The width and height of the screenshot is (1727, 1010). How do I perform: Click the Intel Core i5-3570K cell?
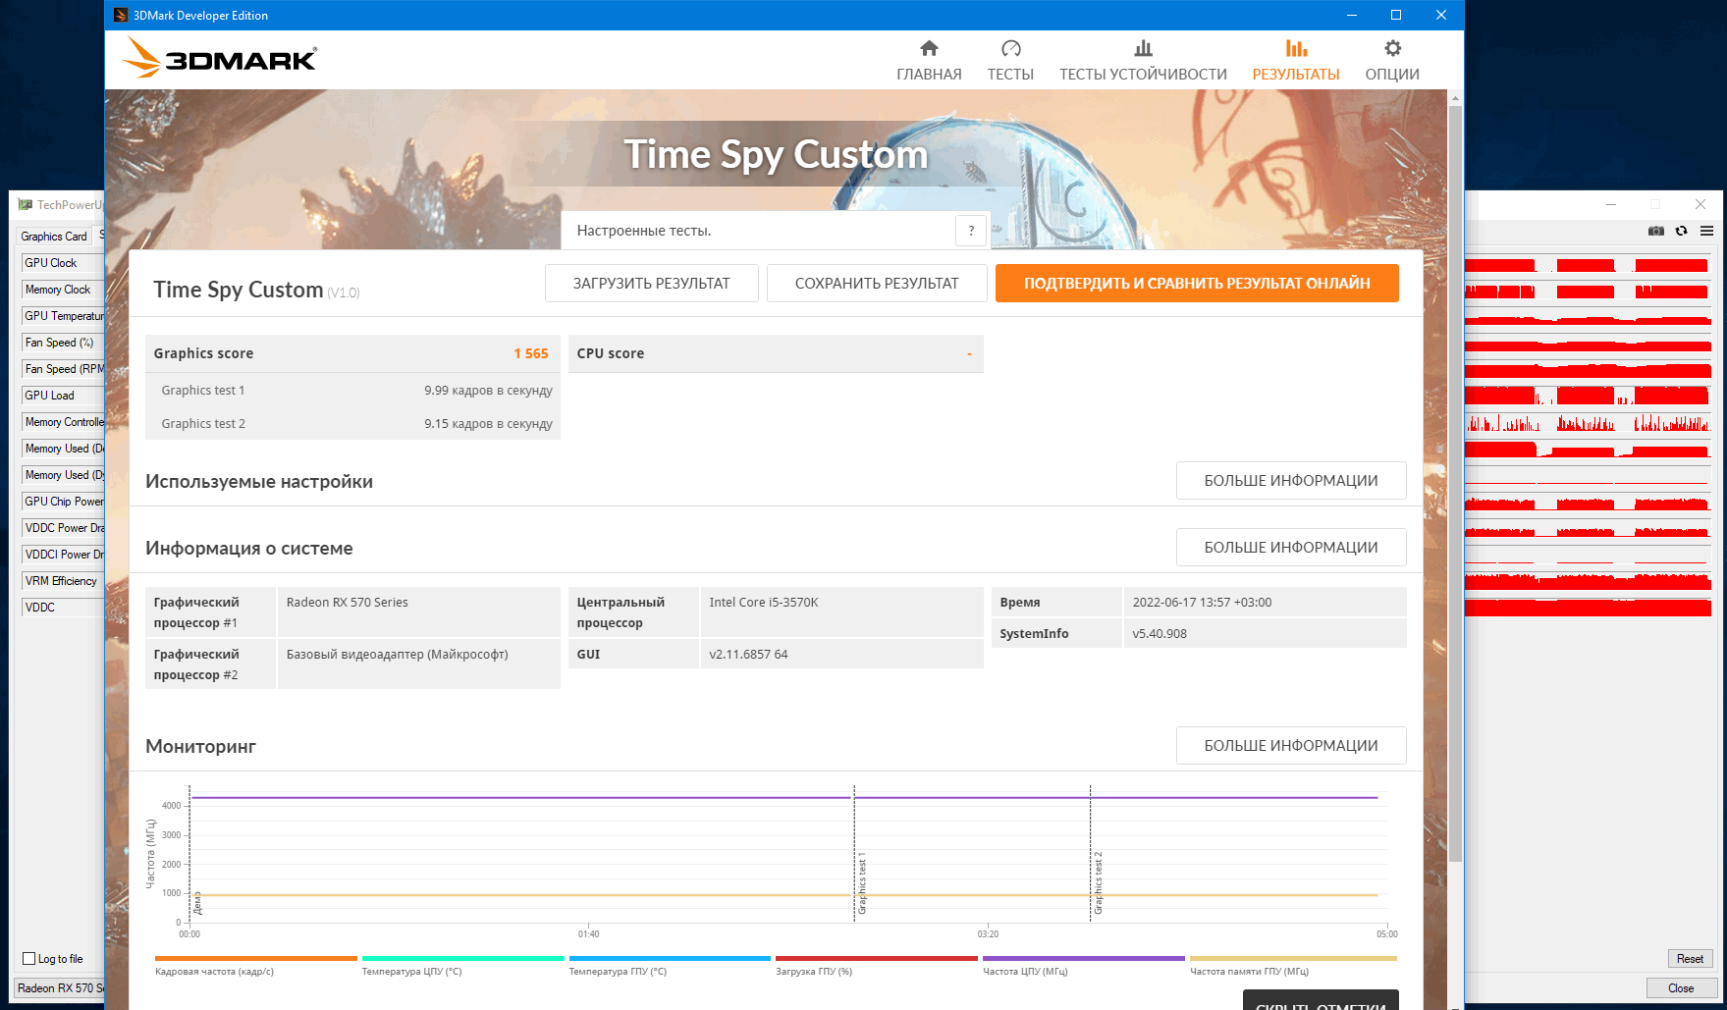click(842, 612)
